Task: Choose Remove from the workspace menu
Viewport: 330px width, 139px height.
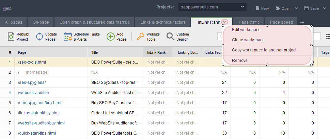Action: [240, 61]
